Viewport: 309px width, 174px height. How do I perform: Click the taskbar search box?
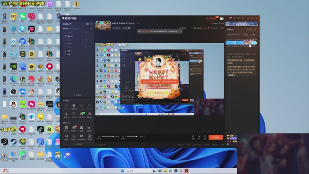(139, 171)
